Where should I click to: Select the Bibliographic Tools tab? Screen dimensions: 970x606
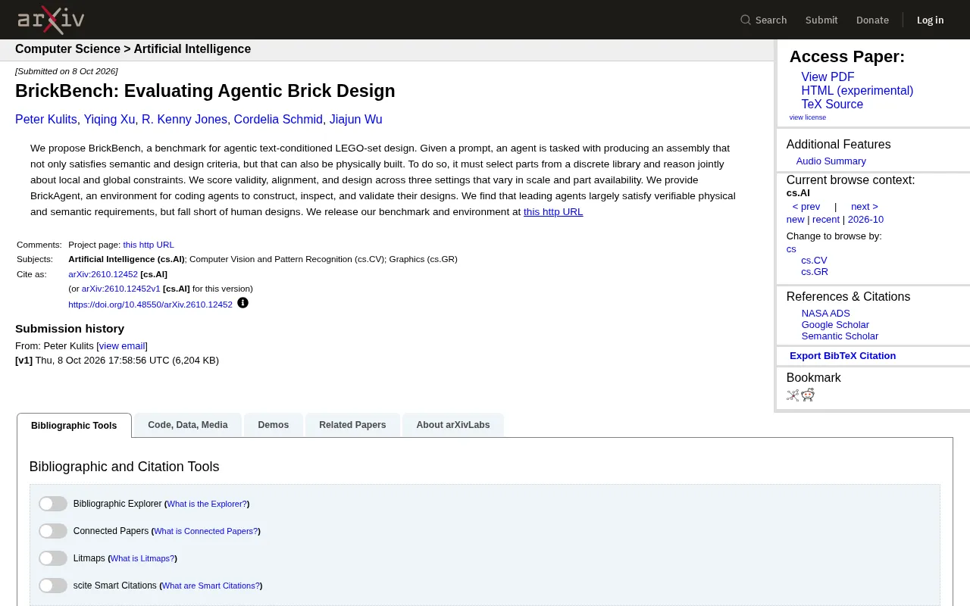pos(74,425)
